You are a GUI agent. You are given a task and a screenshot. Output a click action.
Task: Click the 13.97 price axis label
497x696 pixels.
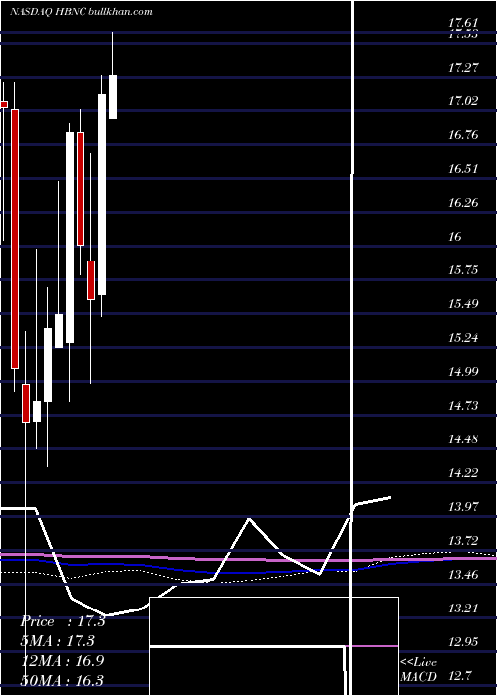(463, 507)
